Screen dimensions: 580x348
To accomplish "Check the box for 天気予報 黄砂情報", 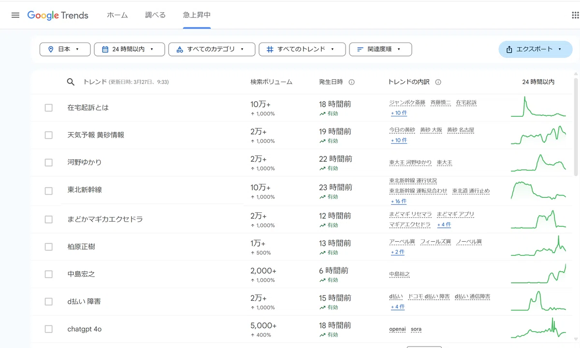I will point(48,135).
